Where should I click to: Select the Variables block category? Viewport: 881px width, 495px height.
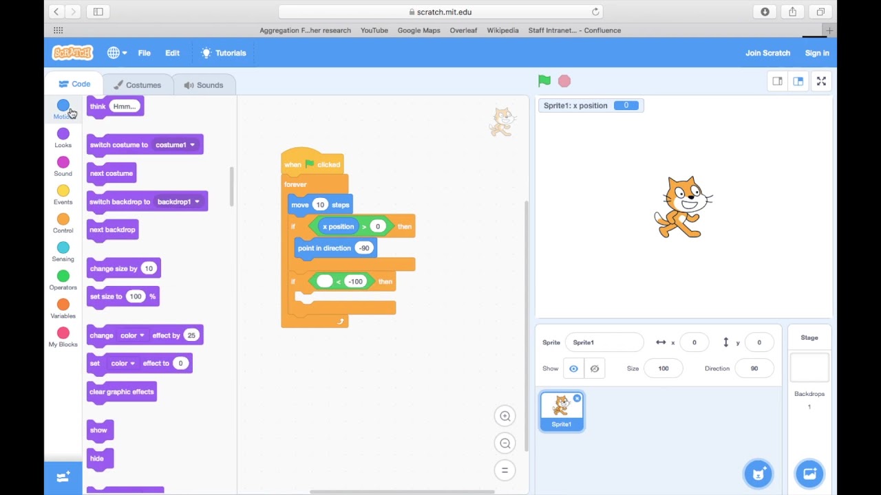63,309
